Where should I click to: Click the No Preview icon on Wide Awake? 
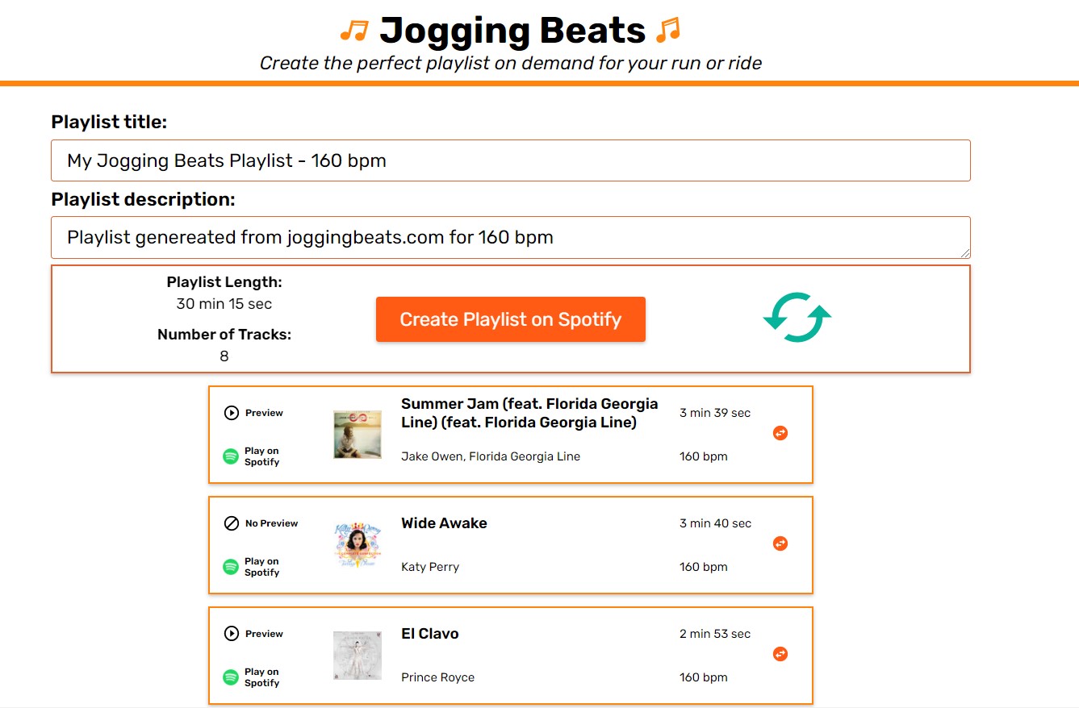tap(230, 523)
